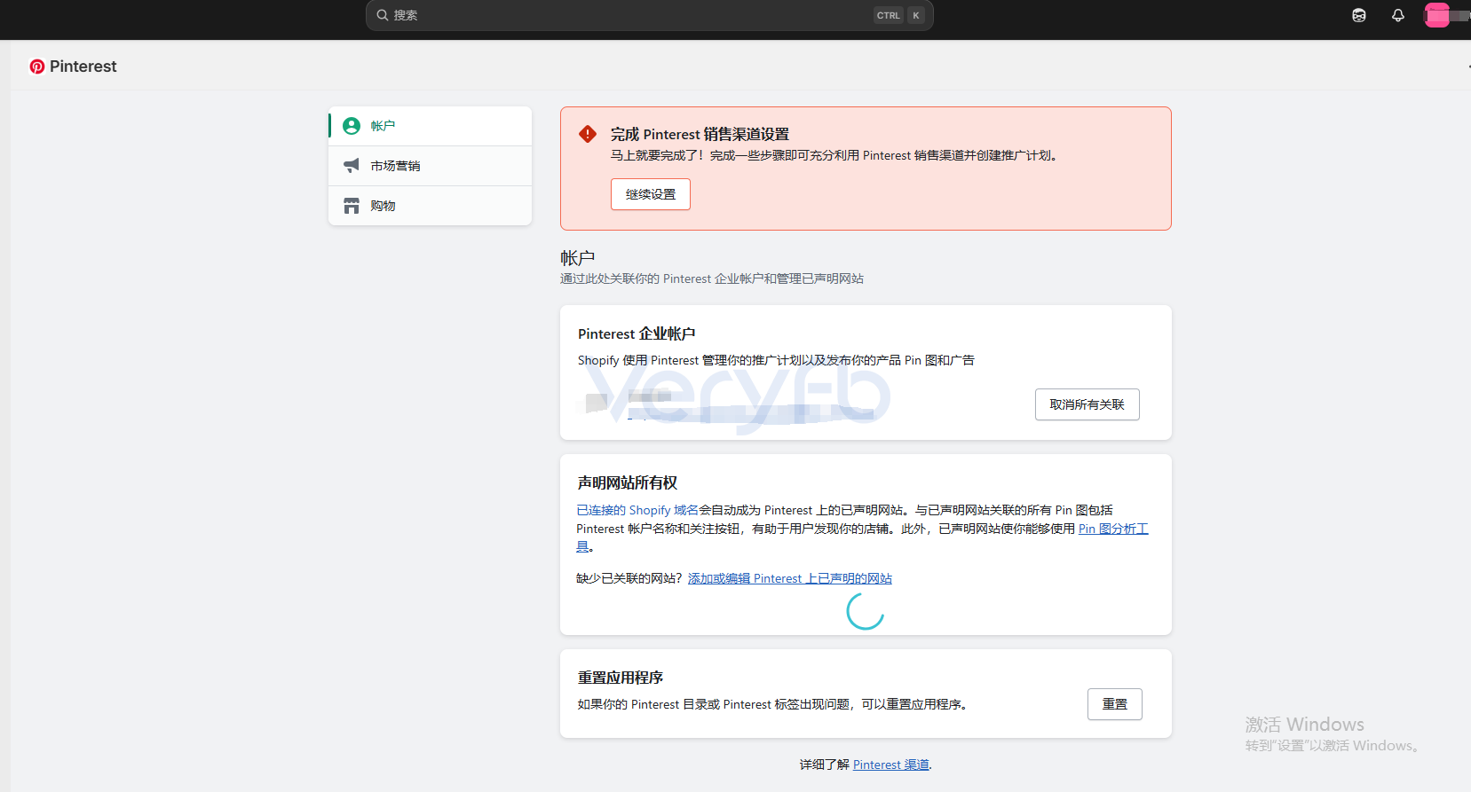This screenshot has height=792, width=1471.
Task: Open the 帐户 sidebar tab
Action: point(430,126)
